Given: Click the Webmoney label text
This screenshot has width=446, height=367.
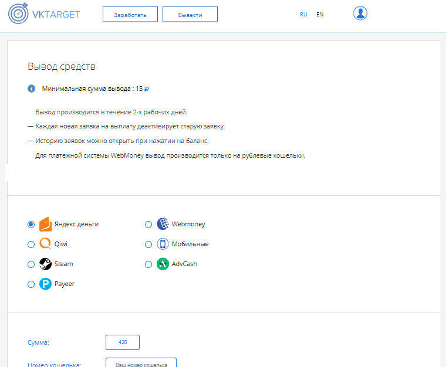Looking at the screenshot, I should pyautogui.click(x=188, y=224).
